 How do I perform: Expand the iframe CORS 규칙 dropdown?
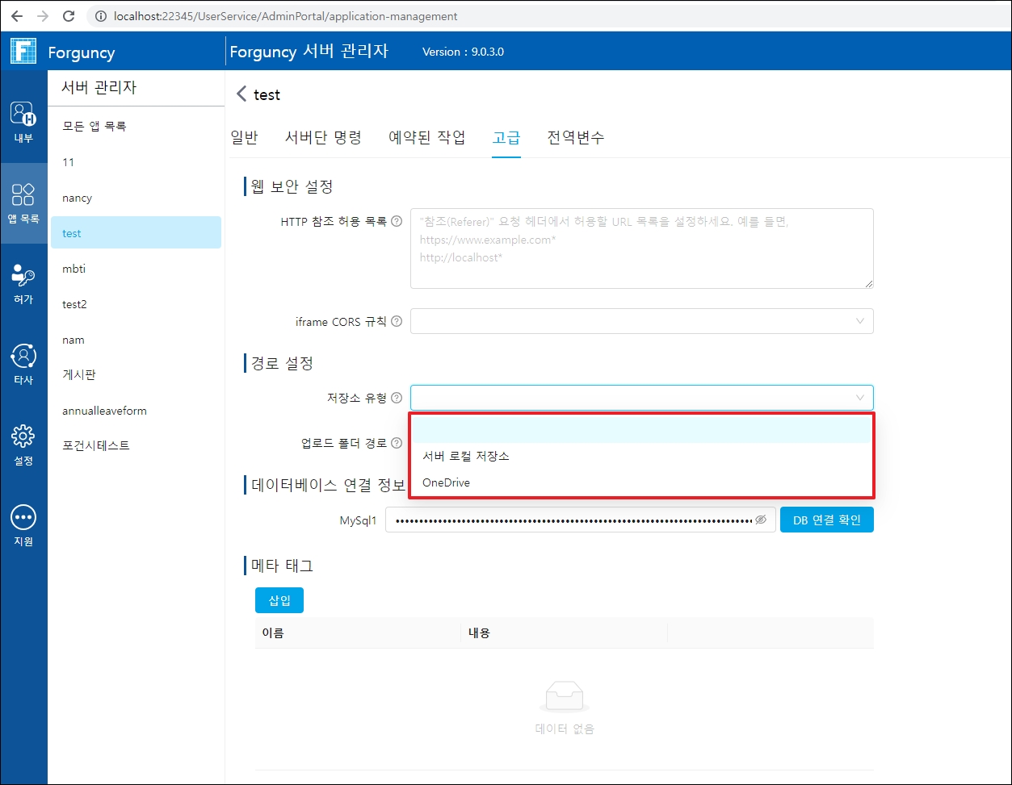click(x=641, y=321)
